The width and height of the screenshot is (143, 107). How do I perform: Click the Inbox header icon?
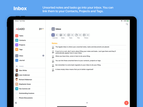pyautogui.click(x=53, y=29)
